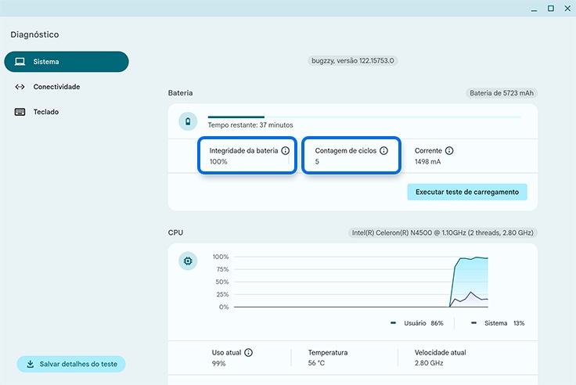Click the Bateria de 5723 mAh chip
This screenshot has height=385, width=576.
(502, 93)
